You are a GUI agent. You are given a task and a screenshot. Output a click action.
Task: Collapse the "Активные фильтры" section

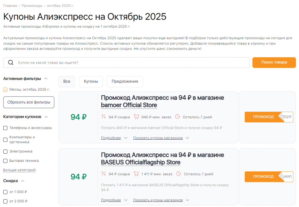coord(46,78)
